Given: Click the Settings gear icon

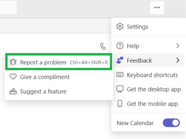Looking at the screenshot, I should pyautogui.click(x=120, y=27).
